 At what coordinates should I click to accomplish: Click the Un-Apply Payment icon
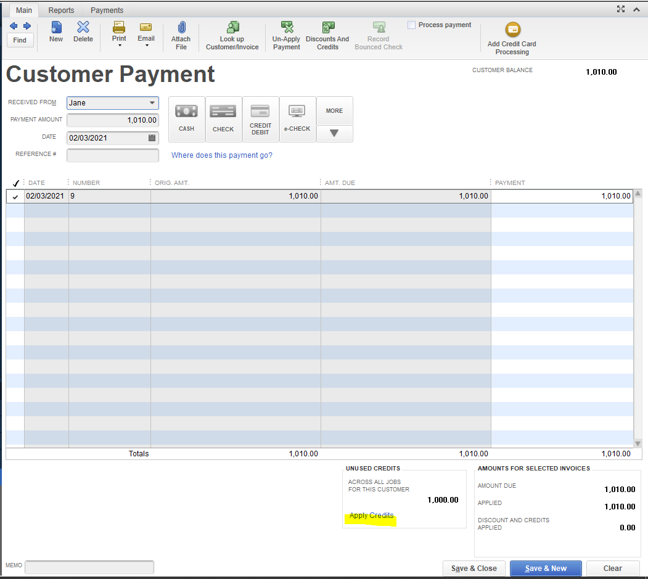287,28
